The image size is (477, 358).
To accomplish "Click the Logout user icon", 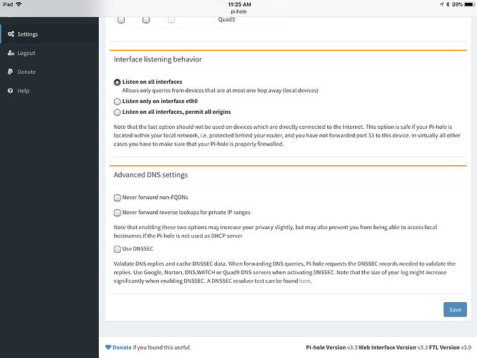I will 11,53.
